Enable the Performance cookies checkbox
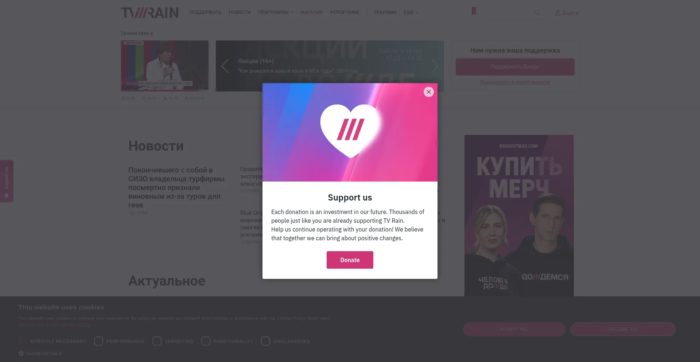 tap(98, 341)
